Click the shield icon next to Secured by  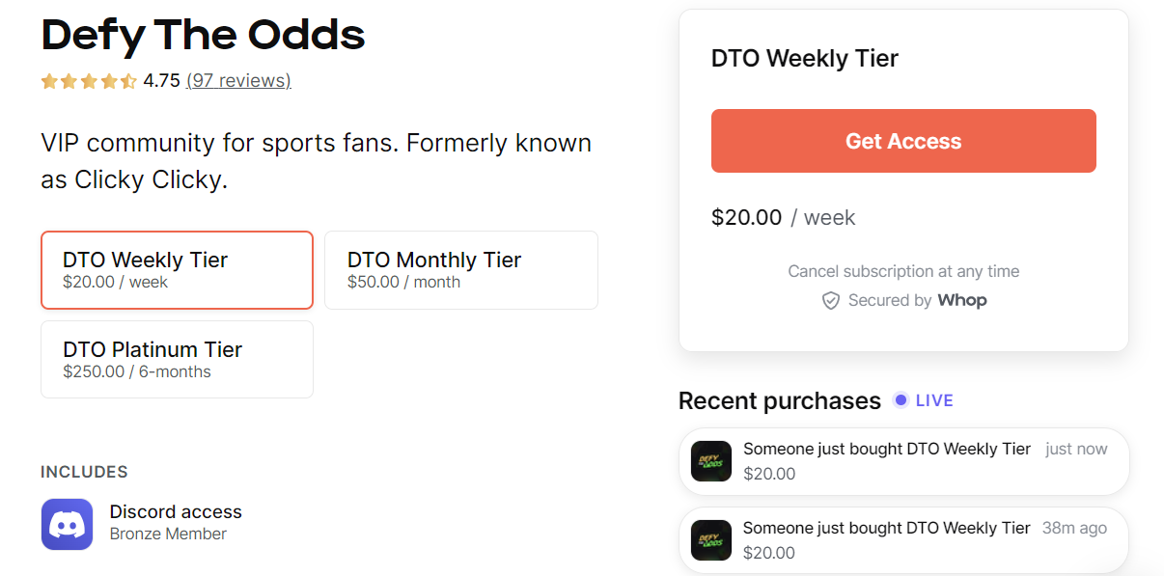point(831,300)
